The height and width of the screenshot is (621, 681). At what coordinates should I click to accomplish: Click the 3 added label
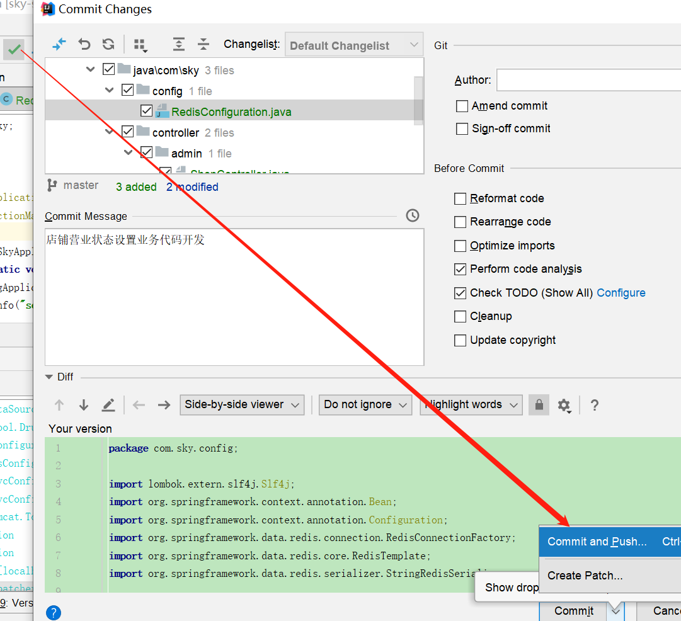click(136, 187)
